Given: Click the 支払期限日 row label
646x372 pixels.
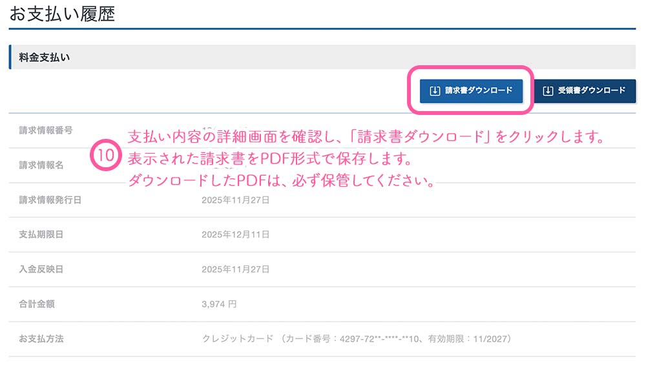Looking at the screenshot, I should coord(41,234).
